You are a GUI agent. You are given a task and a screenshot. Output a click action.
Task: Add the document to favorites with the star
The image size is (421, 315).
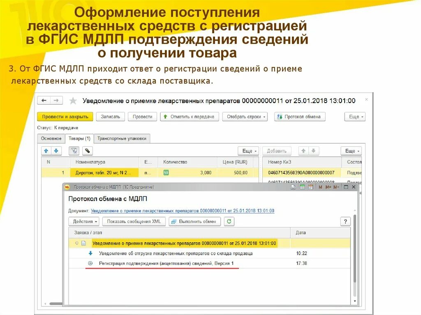[x=73, y=101]
